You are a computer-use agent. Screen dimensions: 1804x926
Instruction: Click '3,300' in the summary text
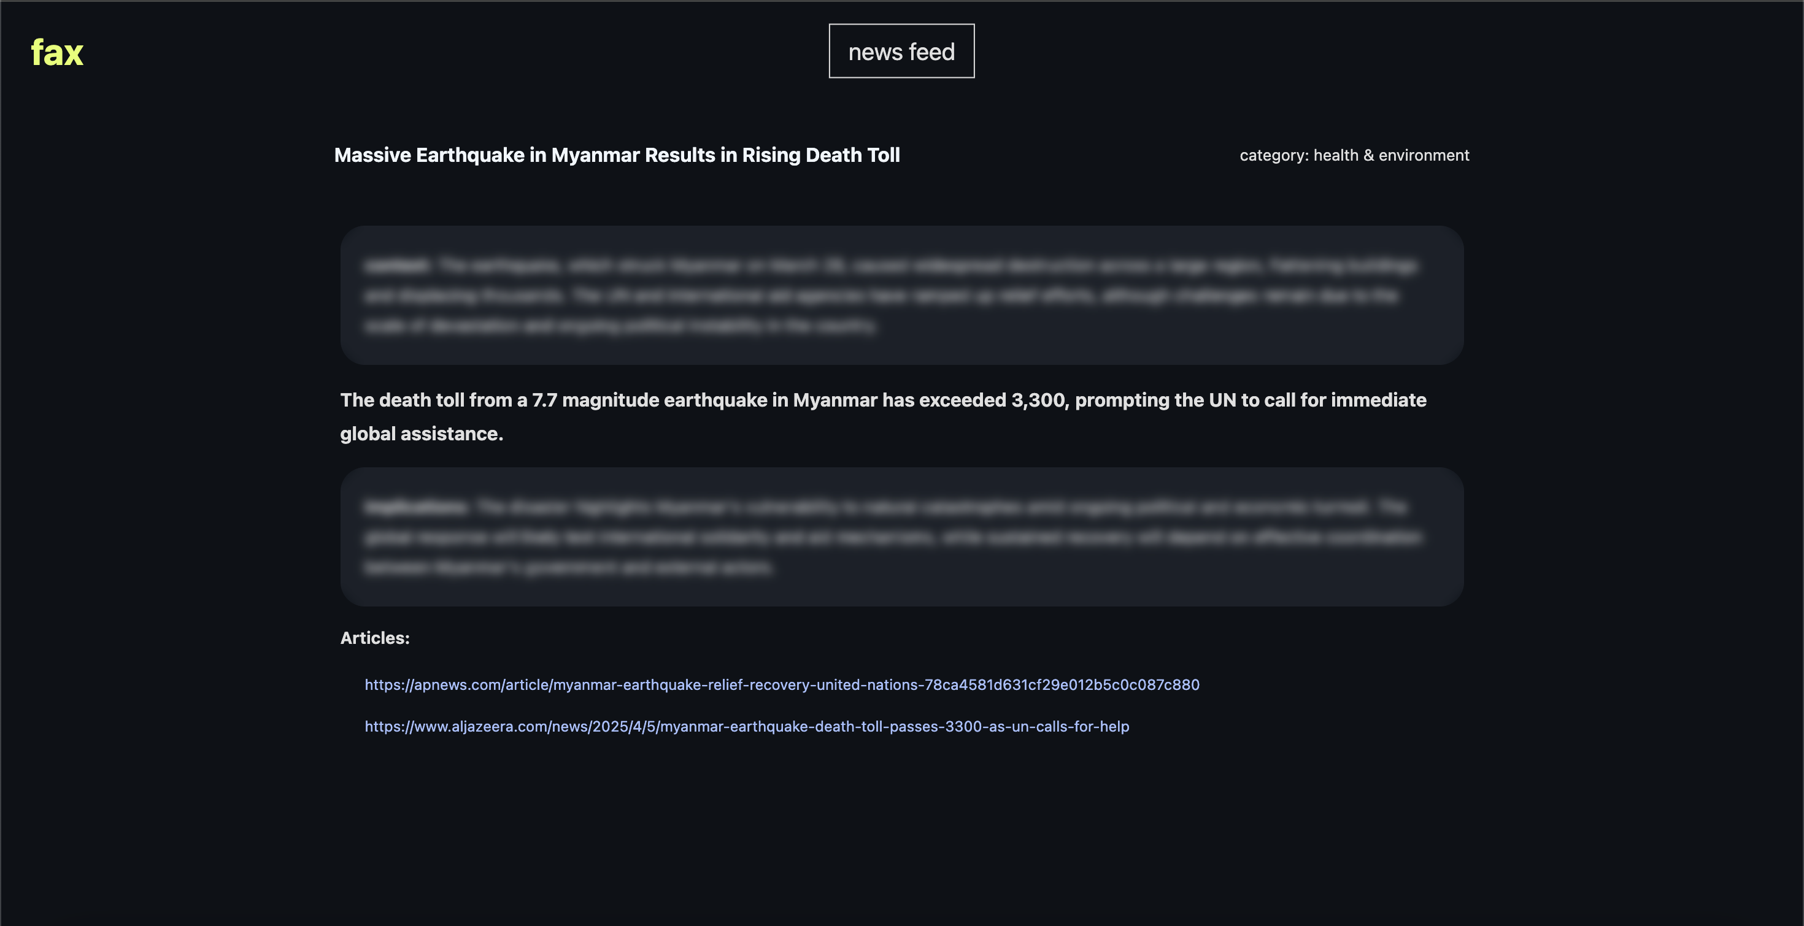coord(1039,400)
